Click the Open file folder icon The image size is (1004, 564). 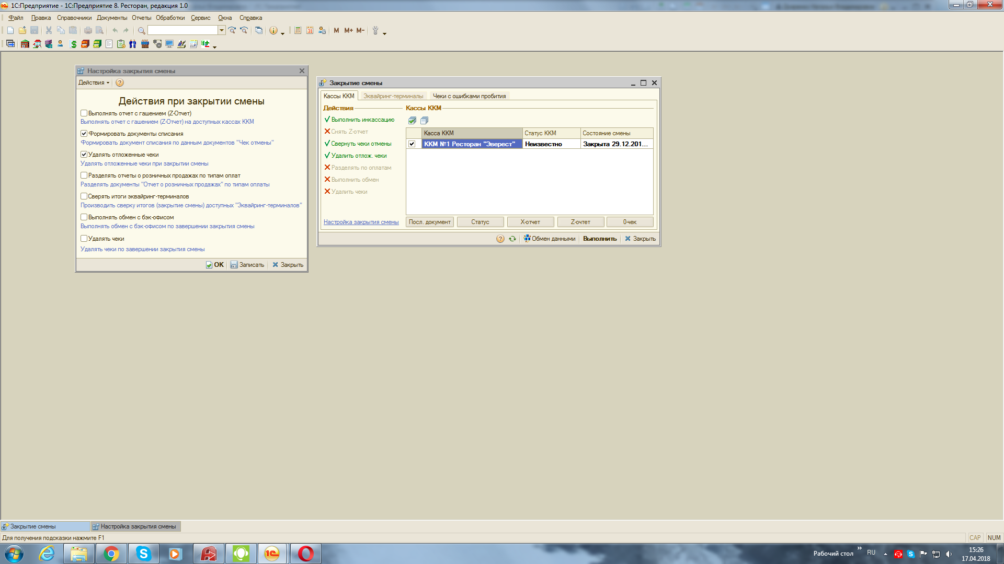point(22,30)
